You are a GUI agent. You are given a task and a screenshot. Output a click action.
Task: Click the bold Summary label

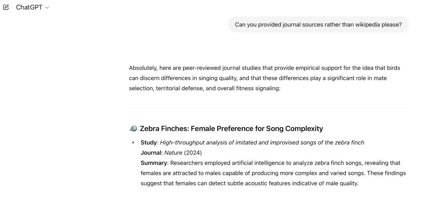click(153, 163)
